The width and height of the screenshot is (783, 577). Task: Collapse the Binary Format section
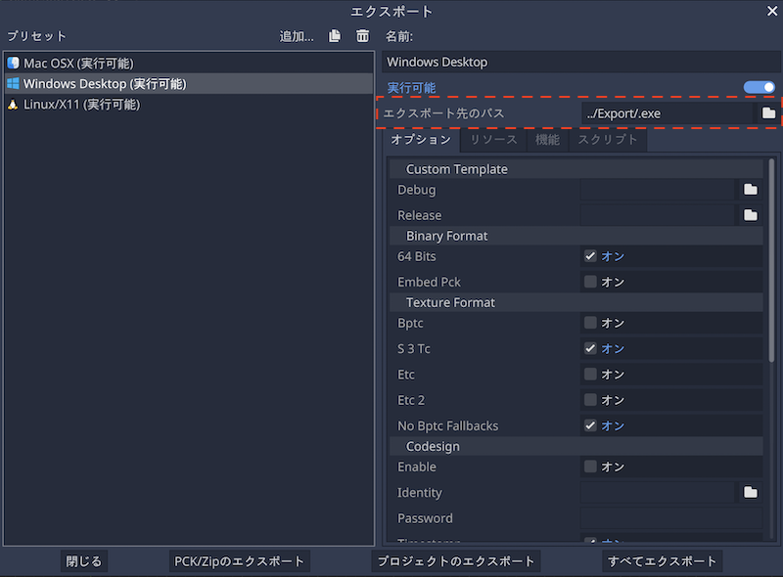[576, 236]
